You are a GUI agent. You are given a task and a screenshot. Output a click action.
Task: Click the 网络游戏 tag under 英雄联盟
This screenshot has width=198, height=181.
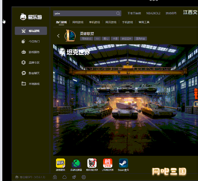tap(86, 39)
